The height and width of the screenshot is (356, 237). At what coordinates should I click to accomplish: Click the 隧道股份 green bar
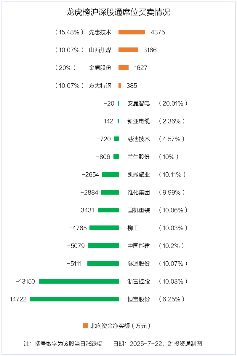pos(103,263)
